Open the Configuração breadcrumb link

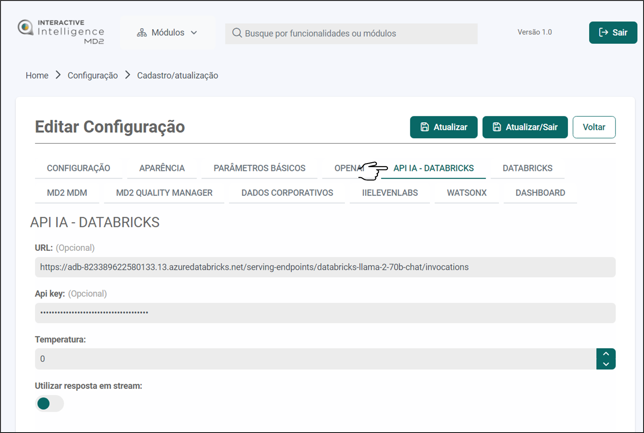[x=92, y=76]
